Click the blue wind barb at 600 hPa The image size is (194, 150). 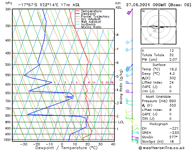pos(129,82)
